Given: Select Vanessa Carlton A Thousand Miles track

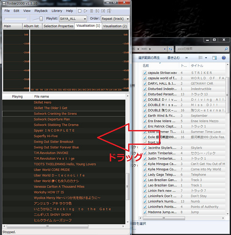Looking at the screenshot, I should 64,186.
